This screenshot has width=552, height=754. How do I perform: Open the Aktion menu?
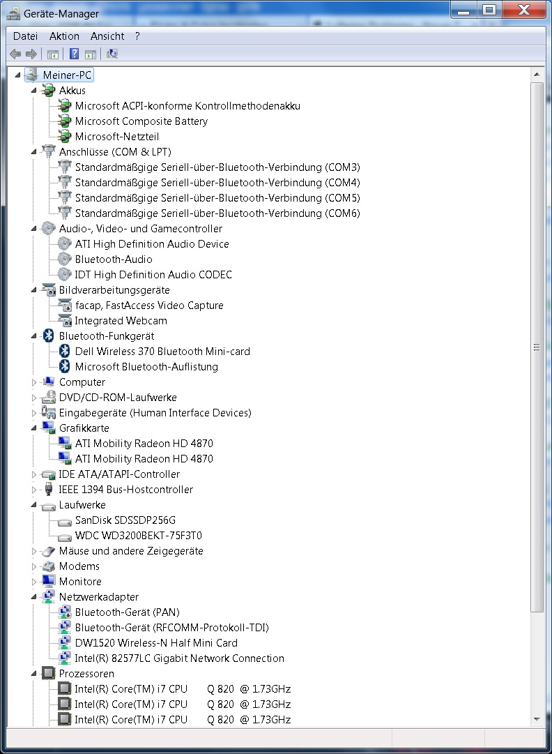[x=64, y=36]
